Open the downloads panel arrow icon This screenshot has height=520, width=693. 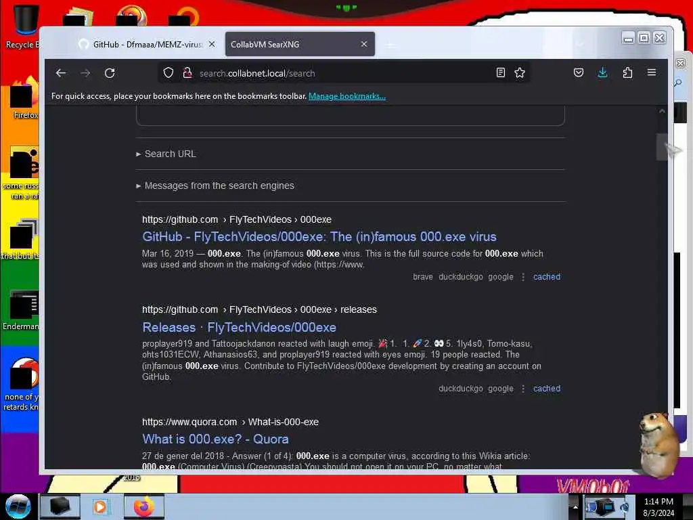click(x=602, y=72)
